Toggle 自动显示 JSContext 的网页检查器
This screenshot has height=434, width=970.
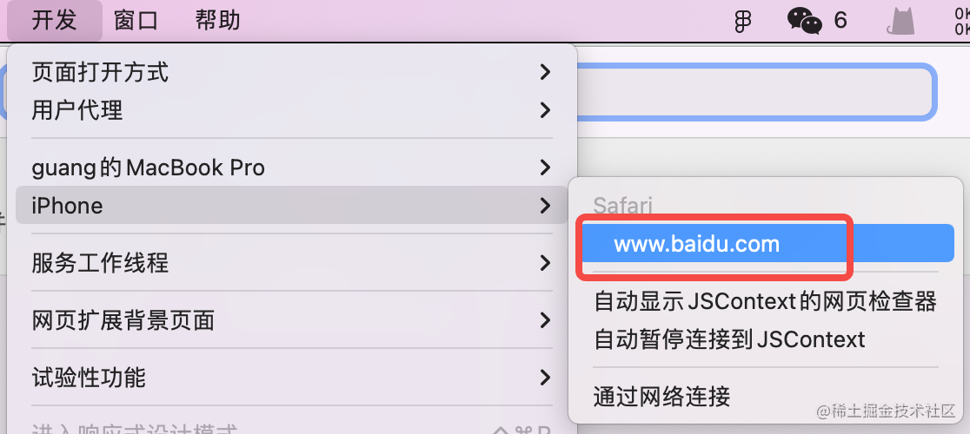[765, 302]
